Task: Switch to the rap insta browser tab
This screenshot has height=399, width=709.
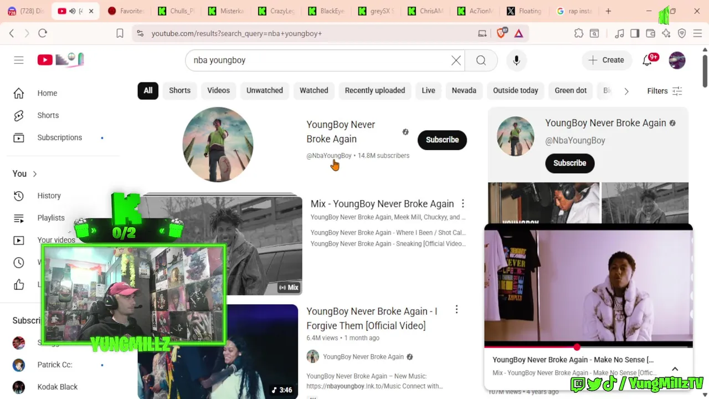Action: tap(573, 11)
